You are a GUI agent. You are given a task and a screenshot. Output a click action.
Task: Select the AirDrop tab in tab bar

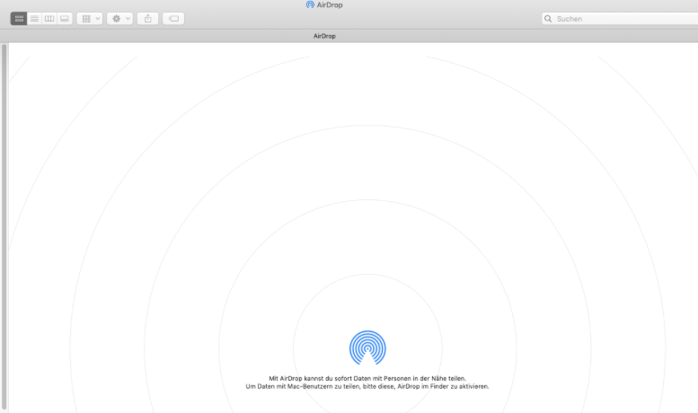pyautogui.click(x=324, y=36)
